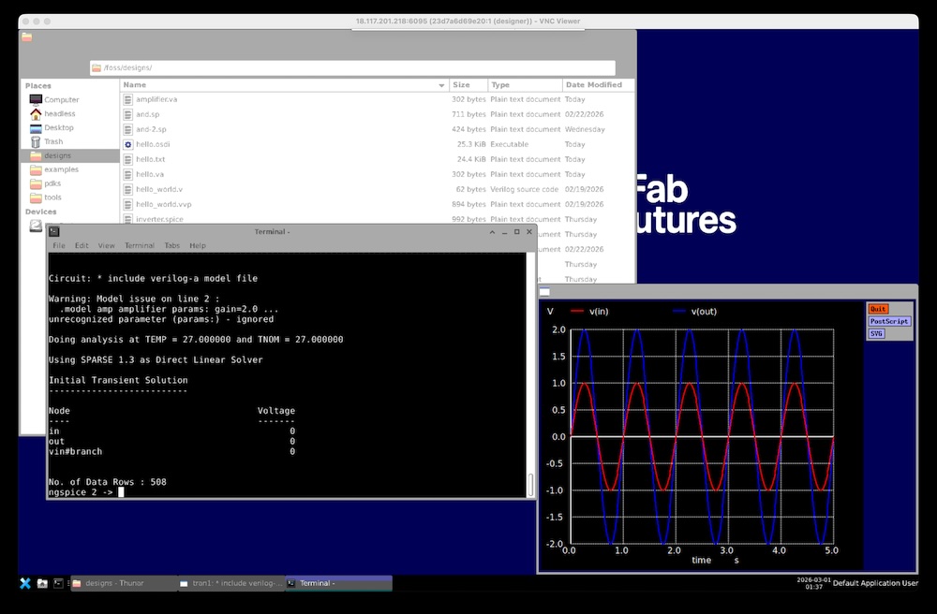This screenshot has height=614, width=937.
Task: Open the Computer place in sidebar
Action: [x=61, y=99]
